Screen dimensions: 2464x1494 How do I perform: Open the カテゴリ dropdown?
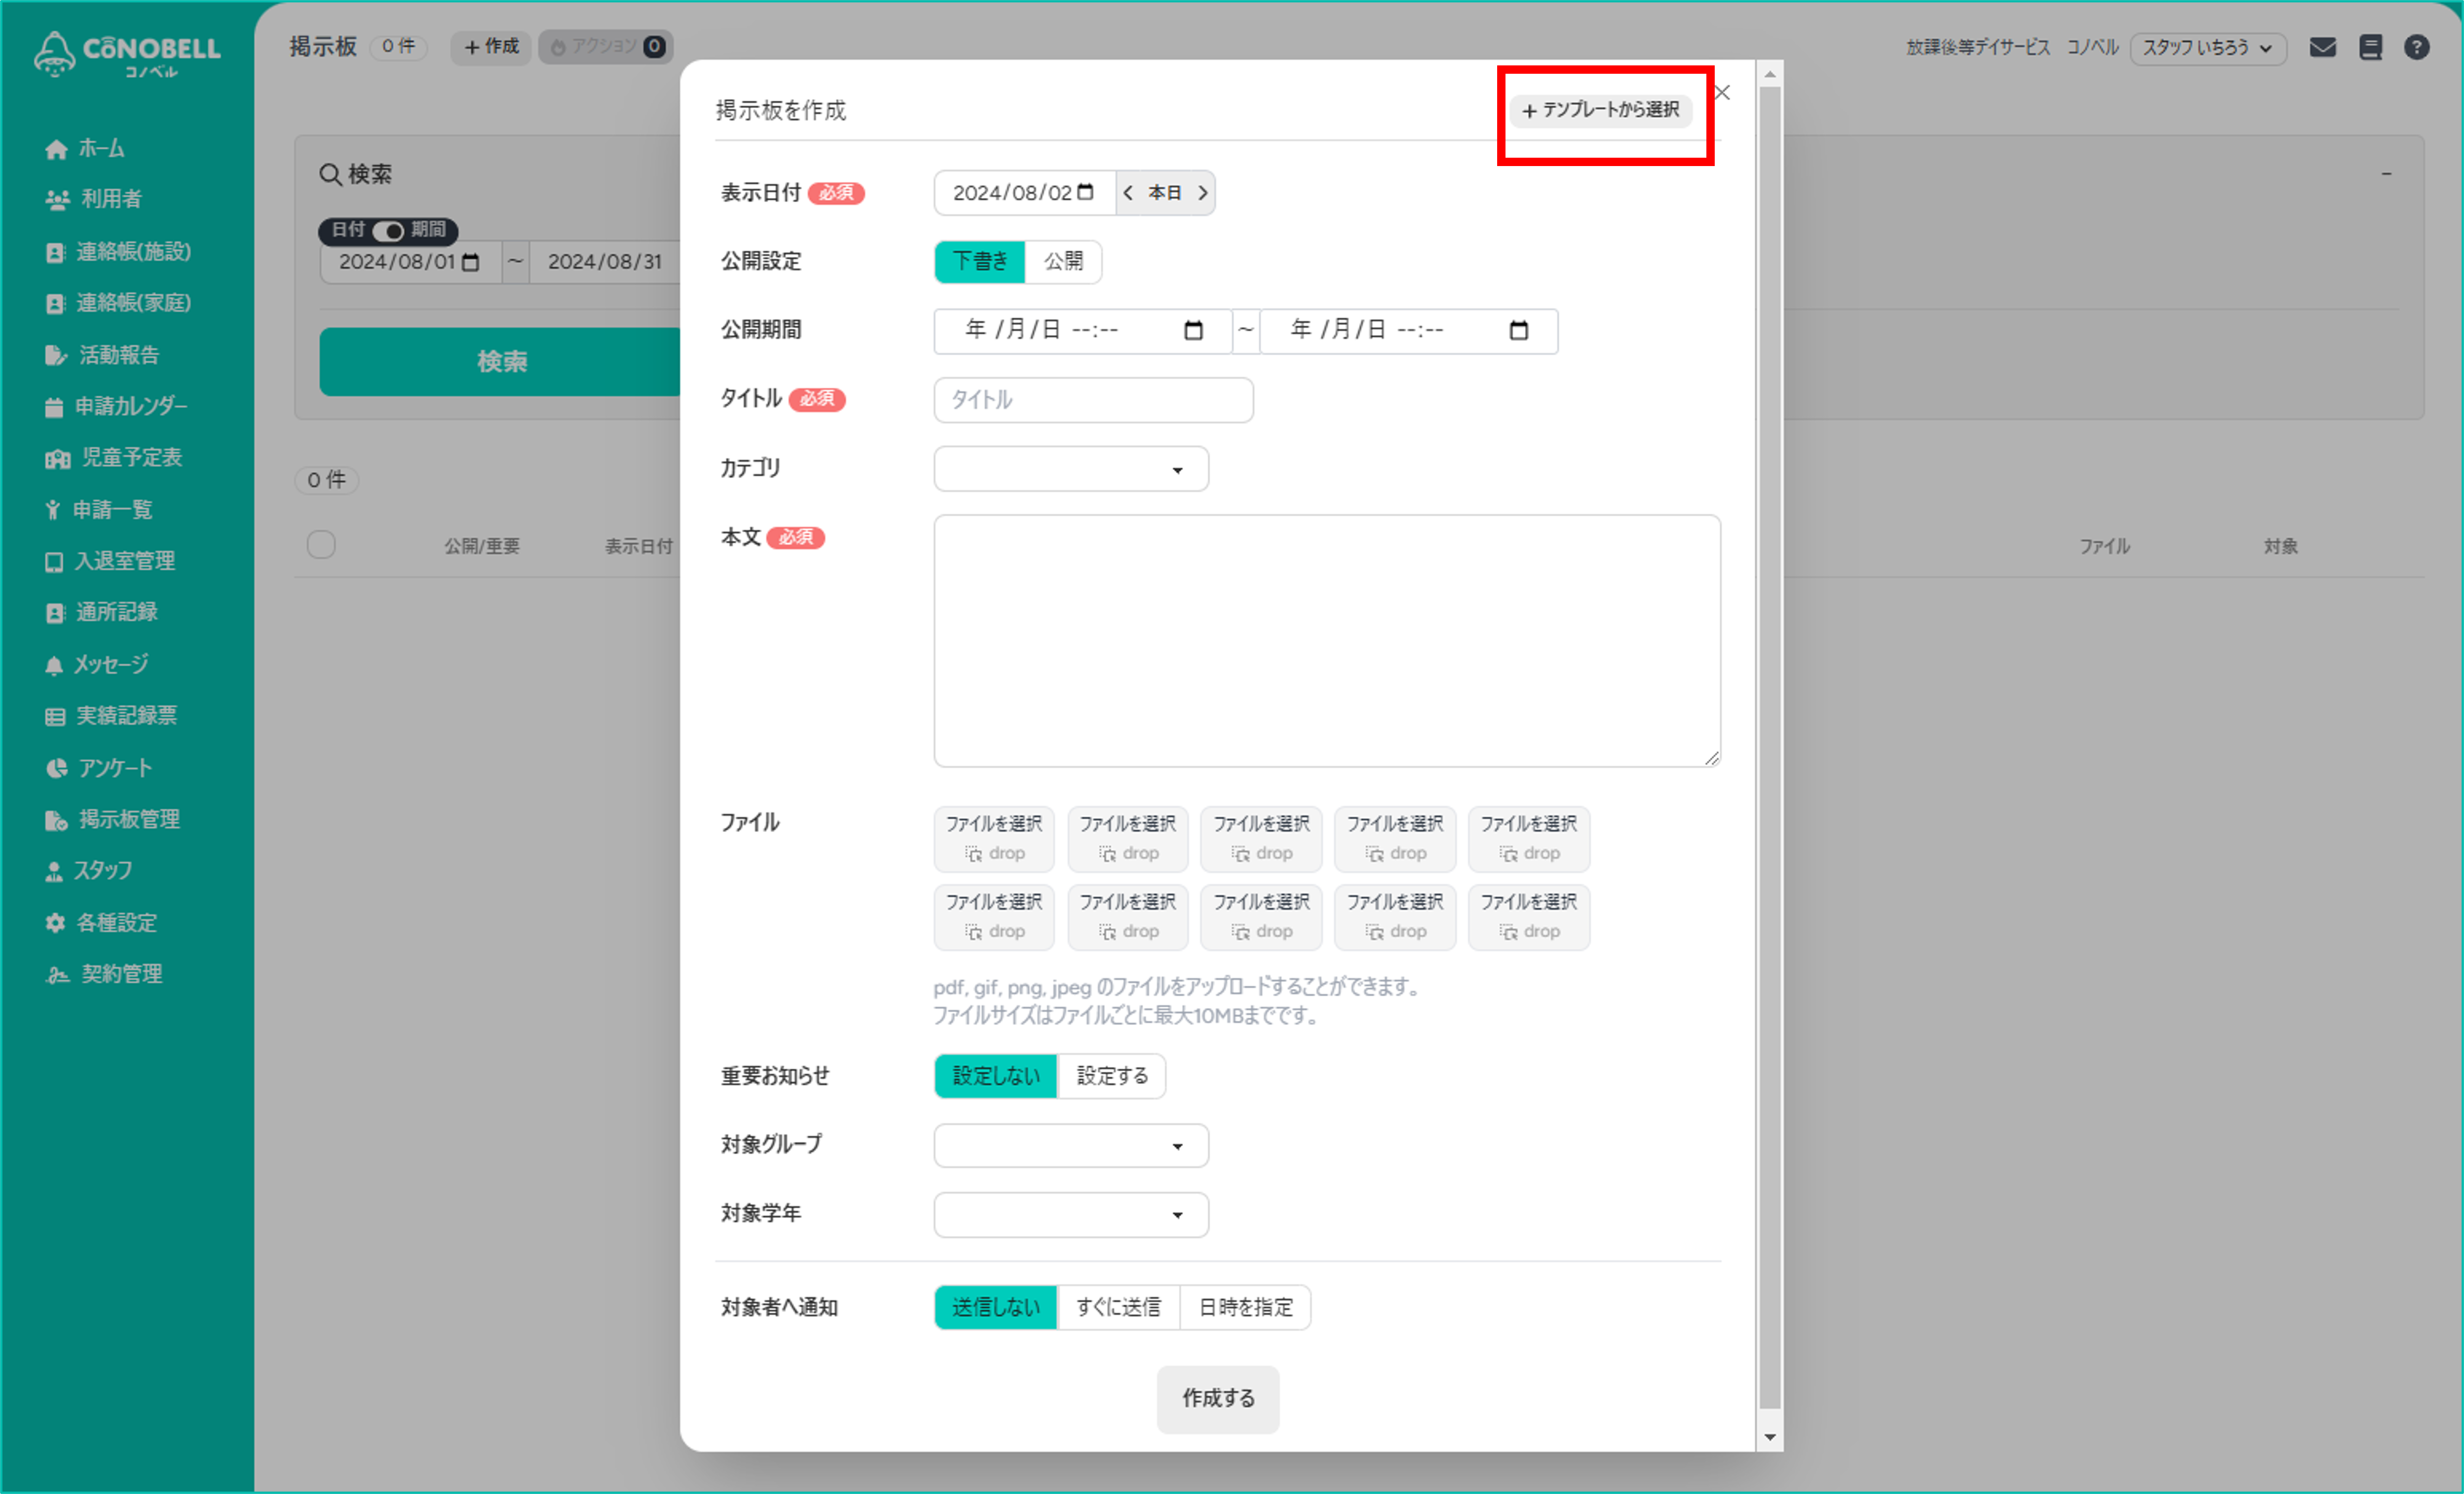click(x=1071, y=469)
